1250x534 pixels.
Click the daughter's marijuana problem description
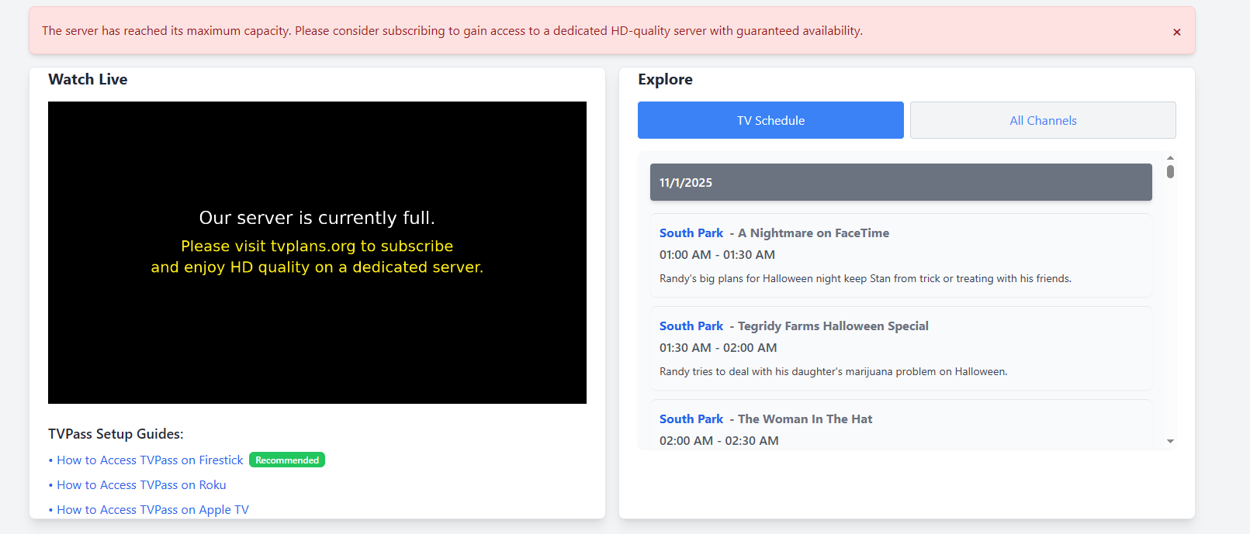click(833, 371)
